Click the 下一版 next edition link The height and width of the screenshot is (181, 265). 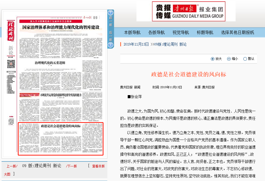point(71,166)
